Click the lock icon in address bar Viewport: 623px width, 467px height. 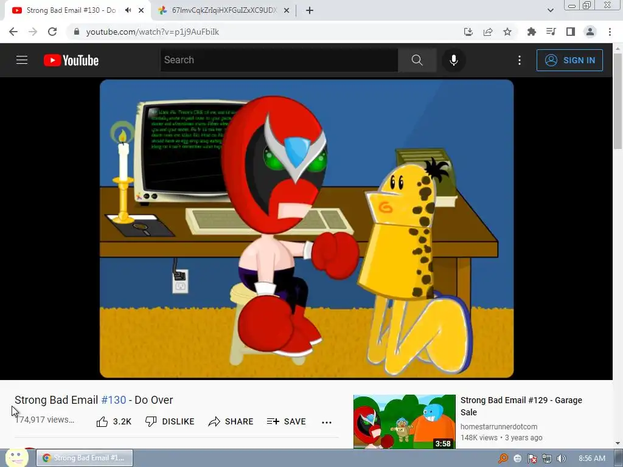77,32
